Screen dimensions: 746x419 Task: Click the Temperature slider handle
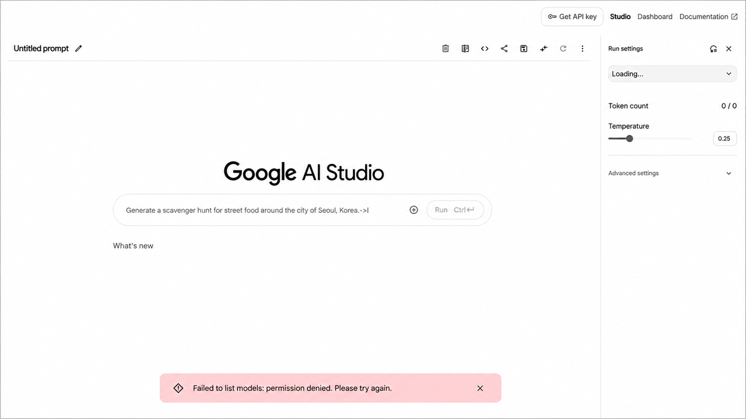pyautogui.click(x=629, y=138)
